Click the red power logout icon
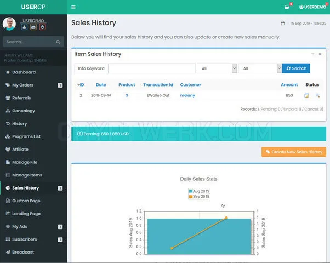 (x=42, y=27)
